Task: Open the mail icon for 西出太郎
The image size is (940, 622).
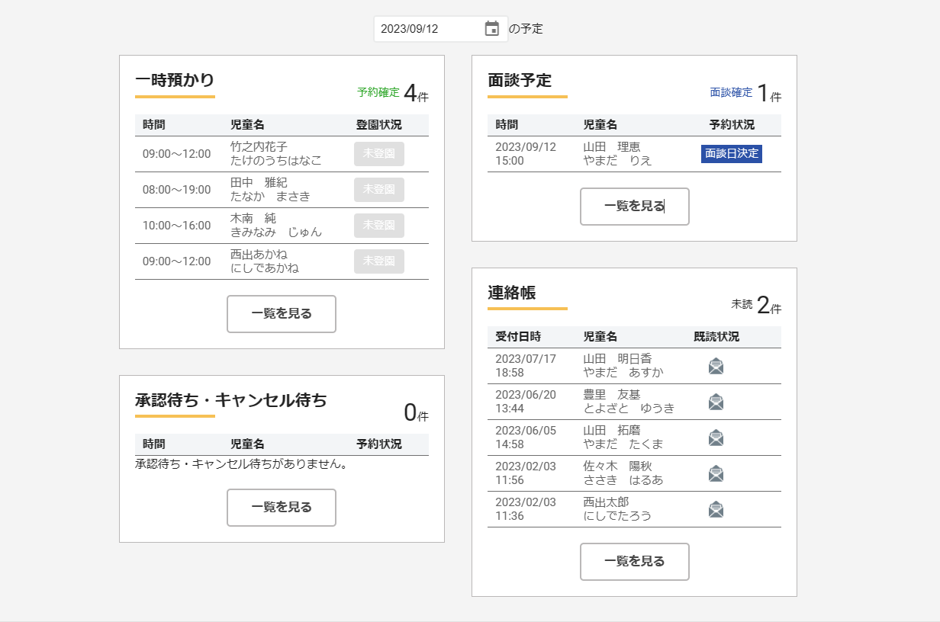Action: point(716,509)
